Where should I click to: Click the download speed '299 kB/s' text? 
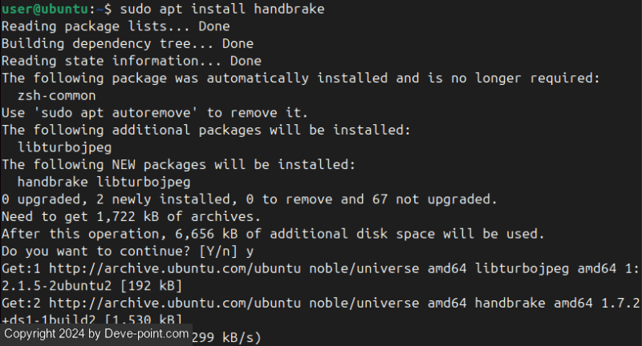(x=226, y=337)
